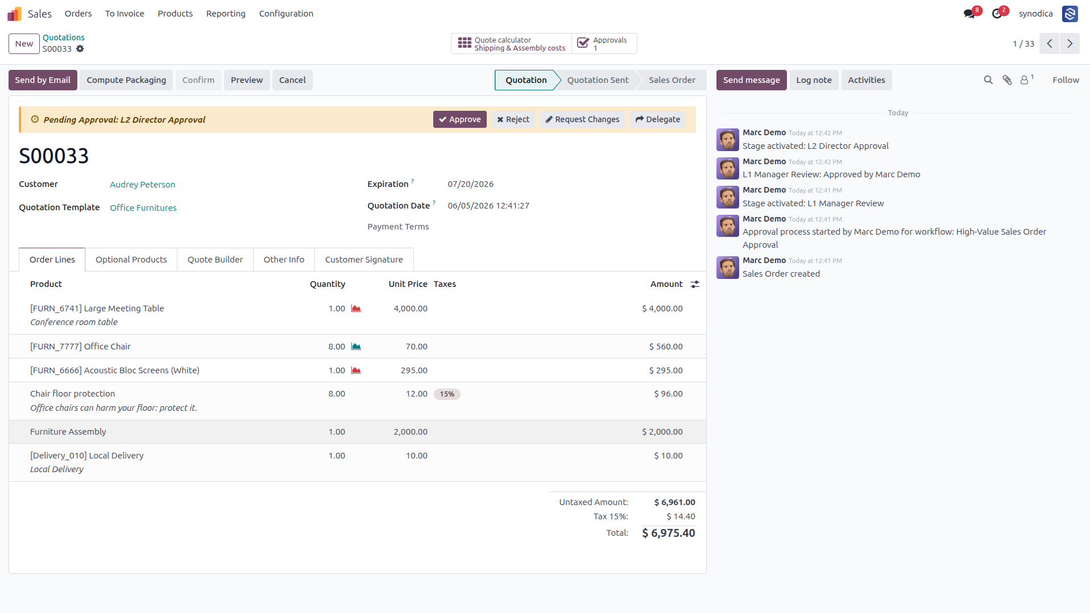Select the Sales Order status stage
The image size is (1090, 613).
(x=672, y=80)
